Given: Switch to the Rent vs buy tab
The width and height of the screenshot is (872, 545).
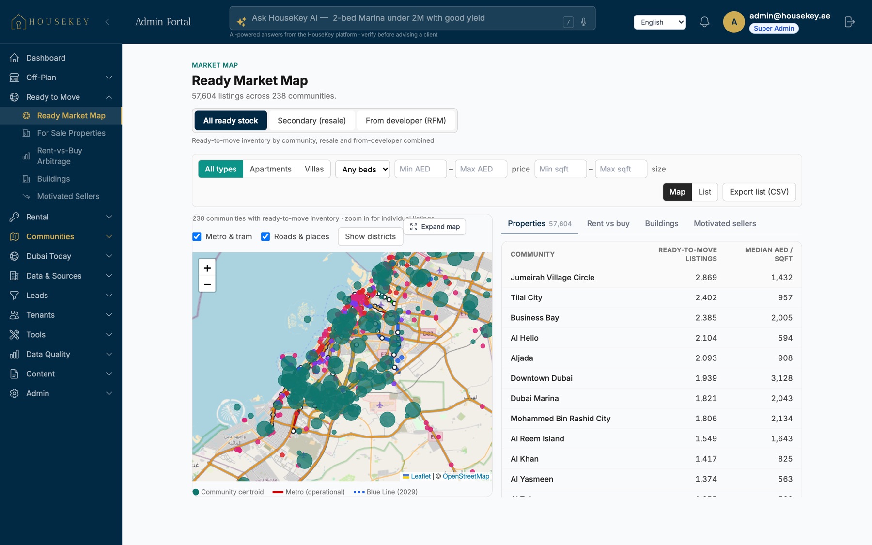Looking at the screenshot, I should point(608,223).
